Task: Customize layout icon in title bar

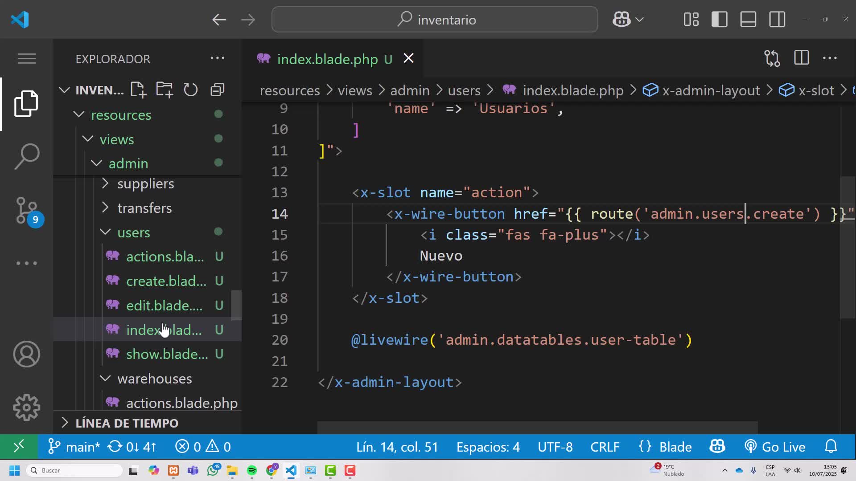Action: (691, 20)
